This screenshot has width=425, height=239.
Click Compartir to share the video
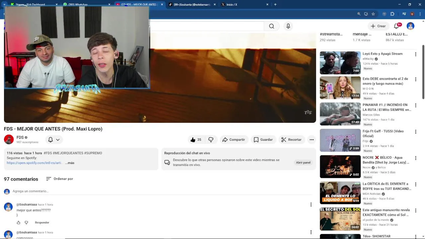pyautogui.click(x=234, y=140)
